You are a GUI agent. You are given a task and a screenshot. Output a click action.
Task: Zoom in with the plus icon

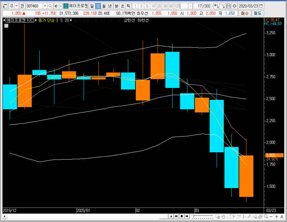click(276, 217)
